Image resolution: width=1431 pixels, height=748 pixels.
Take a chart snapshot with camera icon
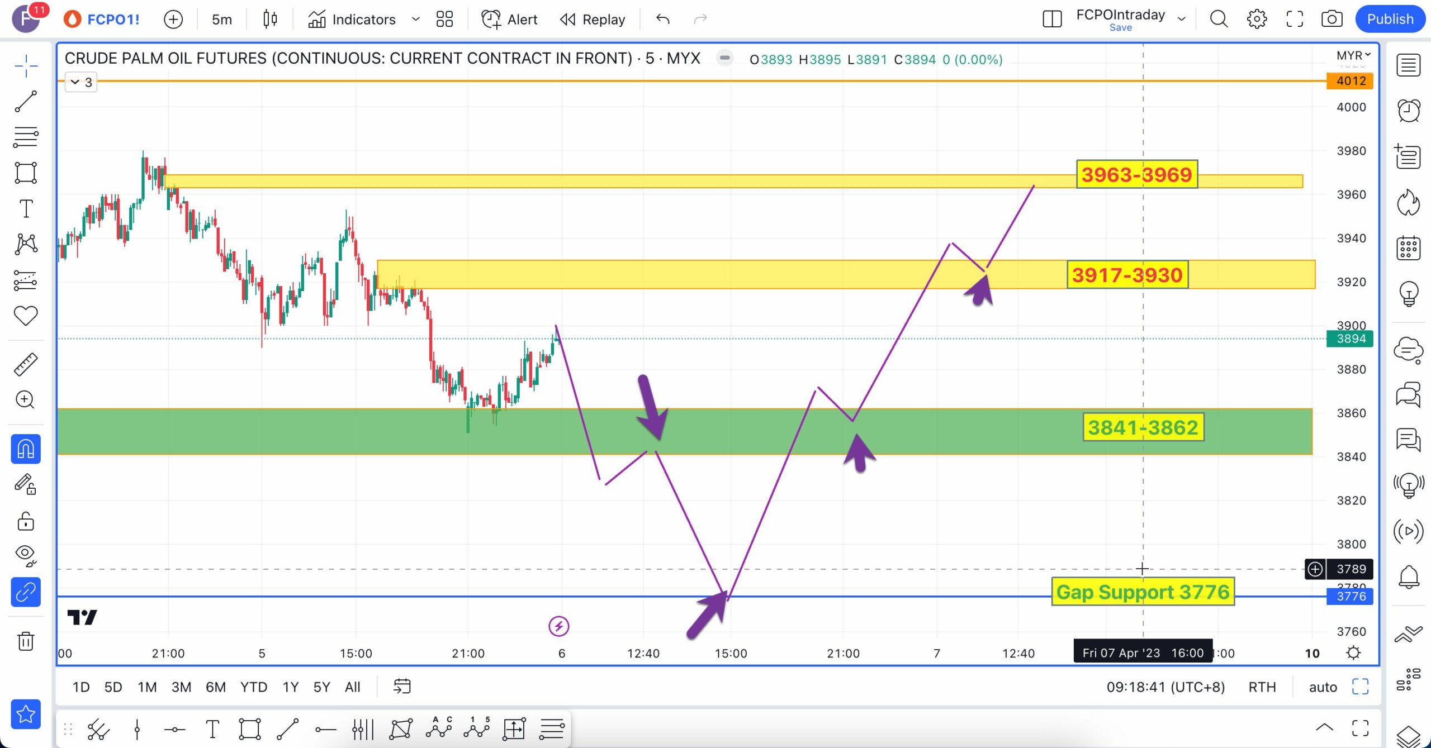click(x=1332, y=19)
